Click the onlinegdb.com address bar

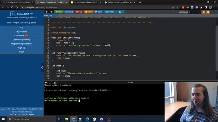[x=96, y=7]
